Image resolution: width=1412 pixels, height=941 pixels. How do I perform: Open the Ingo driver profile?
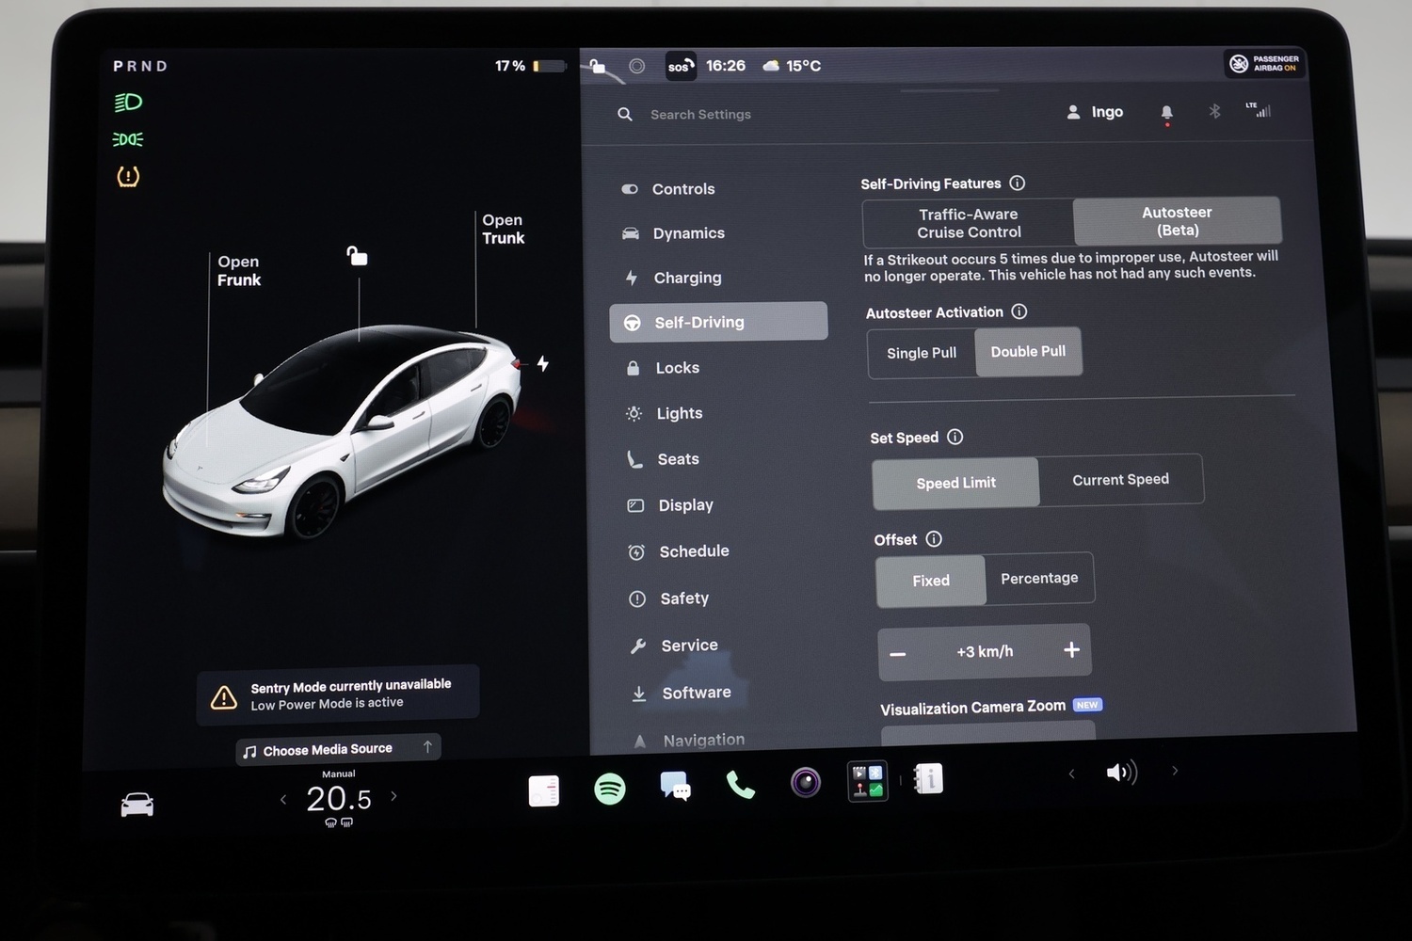1096,112
